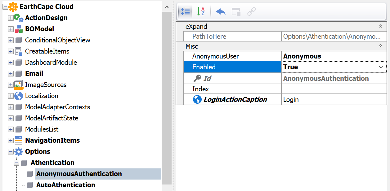390x191 pixels.
Task: Click the DashboardModule cube icon
Action: tap(19, 63)
